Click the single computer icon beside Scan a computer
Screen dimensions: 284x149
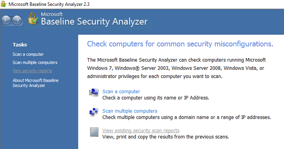[94, 93]
